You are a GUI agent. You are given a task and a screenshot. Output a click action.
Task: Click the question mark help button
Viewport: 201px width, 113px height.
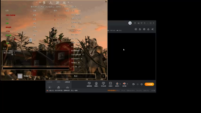click(103, 76)
